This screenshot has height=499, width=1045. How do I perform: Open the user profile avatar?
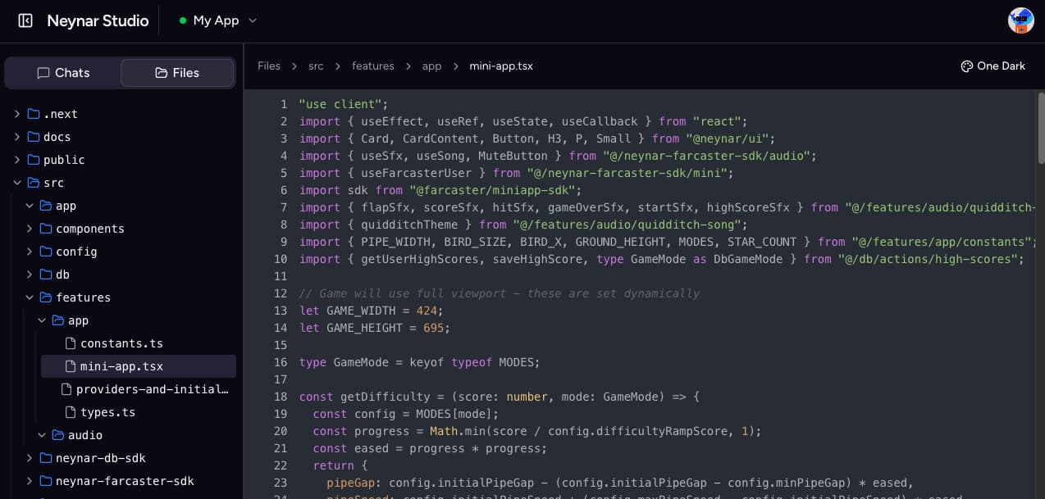(x=1020, y=20)
